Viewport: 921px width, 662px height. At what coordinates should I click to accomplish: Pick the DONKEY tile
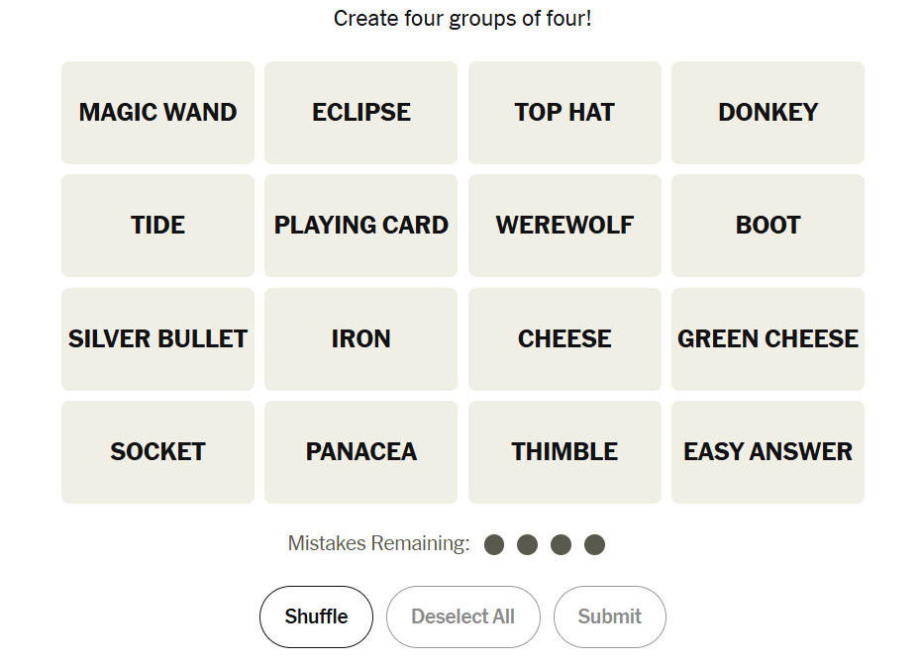767,113
